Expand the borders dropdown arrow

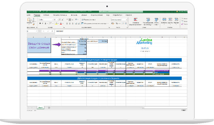click(x=53, y=24)
